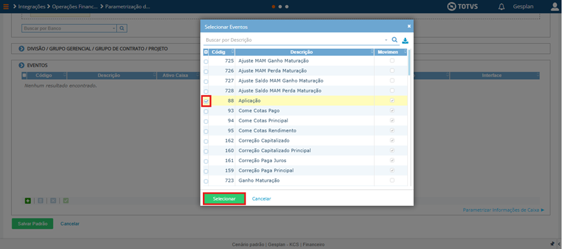Select the row Ganho Maturação
The image size is (562, 249).
(305, 181)
